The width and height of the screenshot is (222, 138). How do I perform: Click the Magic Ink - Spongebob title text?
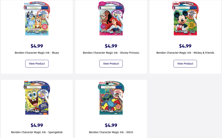37,132
